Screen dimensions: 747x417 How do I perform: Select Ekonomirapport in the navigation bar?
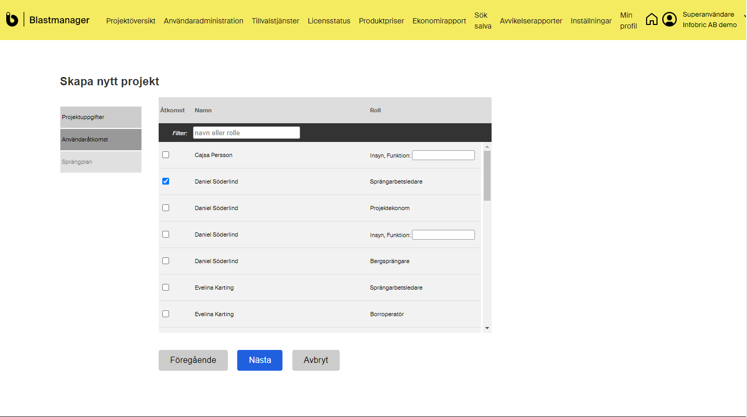click(439, 21)
